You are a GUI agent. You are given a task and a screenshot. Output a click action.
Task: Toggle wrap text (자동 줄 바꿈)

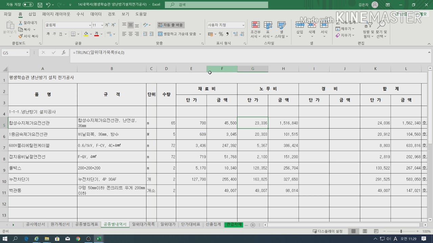point(170,25)
